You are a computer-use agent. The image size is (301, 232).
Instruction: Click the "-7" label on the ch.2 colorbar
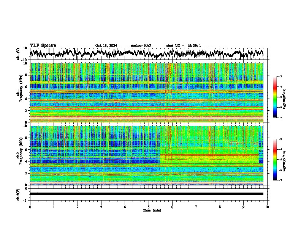[280, 180]
